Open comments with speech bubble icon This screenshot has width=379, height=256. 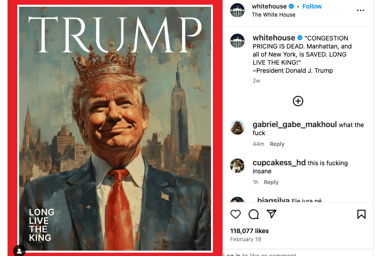pyautogui.click(x=254, y=214)
